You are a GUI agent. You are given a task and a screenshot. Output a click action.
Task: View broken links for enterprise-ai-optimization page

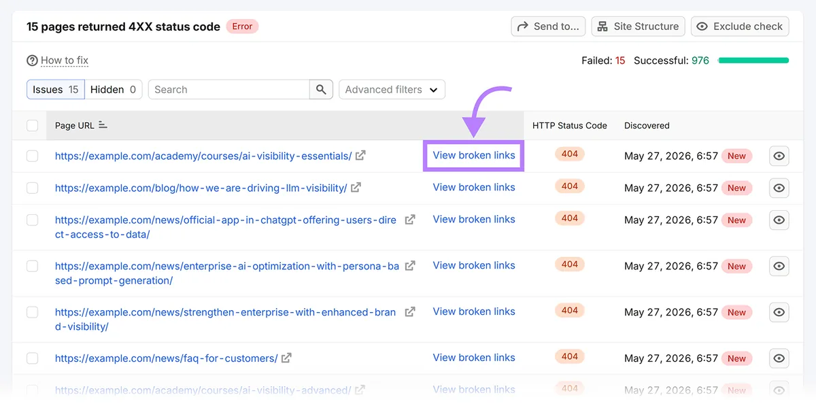pos(474,265)
